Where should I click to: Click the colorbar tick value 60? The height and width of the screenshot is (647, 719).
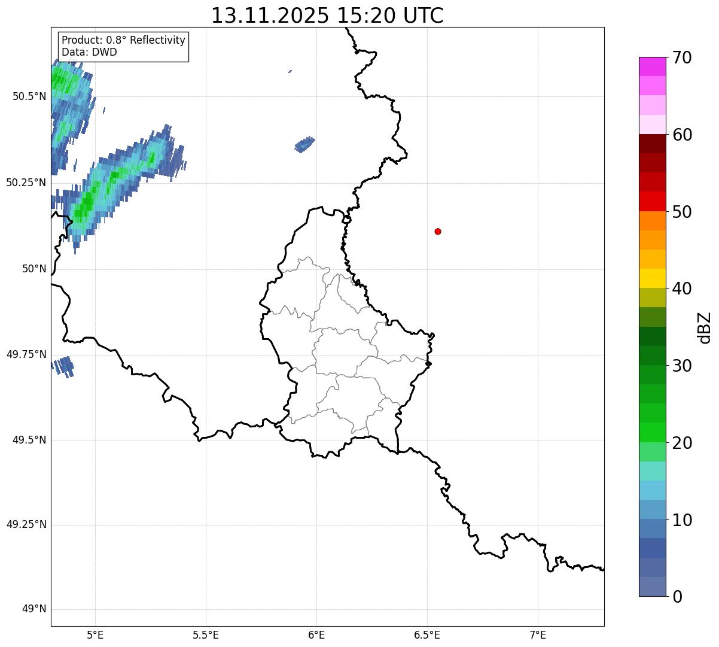tap(683, 135)
